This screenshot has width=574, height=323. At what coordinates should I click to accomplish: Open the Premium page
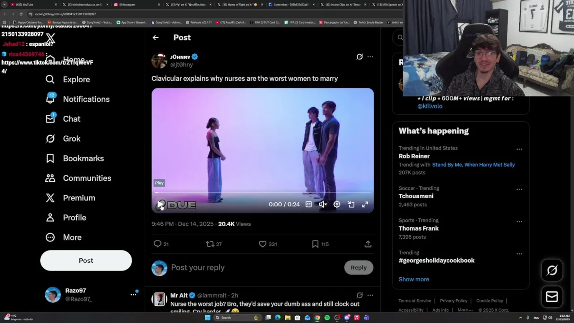70,198
